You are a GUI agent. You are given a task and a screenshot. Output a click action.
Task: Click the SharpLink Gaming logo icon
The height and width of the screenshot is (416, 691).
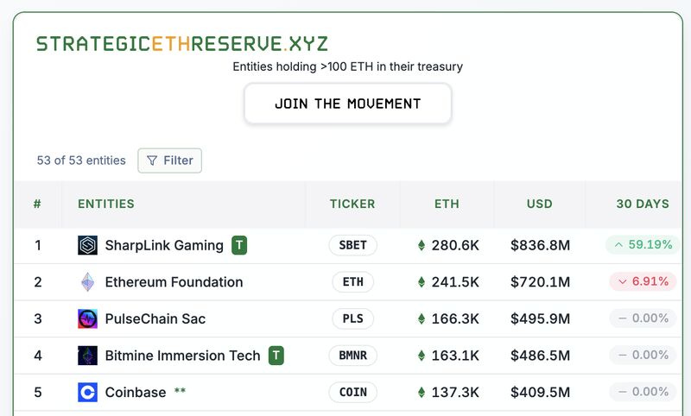(x=87, y=245)
